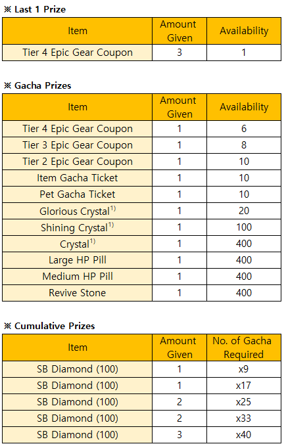
Task: Click the Cumulative Prizes heading
Action: pyautogui.click(x=49, y=326)
